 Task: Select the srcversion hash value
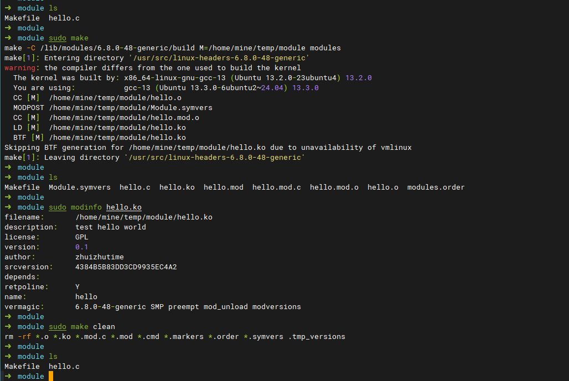(126, 267)
